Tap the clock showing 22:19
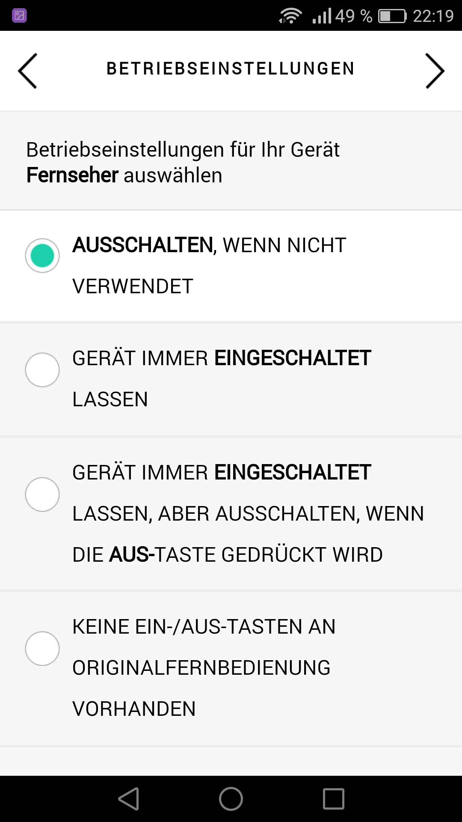462x822 pixels. pyautogui.click(x=433, y=16)
